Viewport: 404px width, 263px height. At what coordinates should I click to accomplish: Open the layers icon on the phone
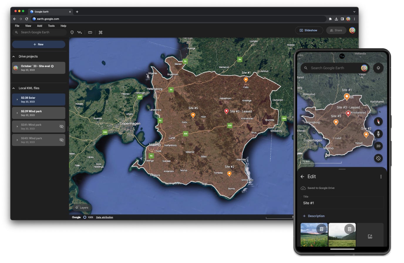[378, 68]
